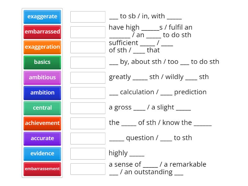248x186 pixels.
Task: Click the answer box beside 'highly ____'
Action: point(88,153)
